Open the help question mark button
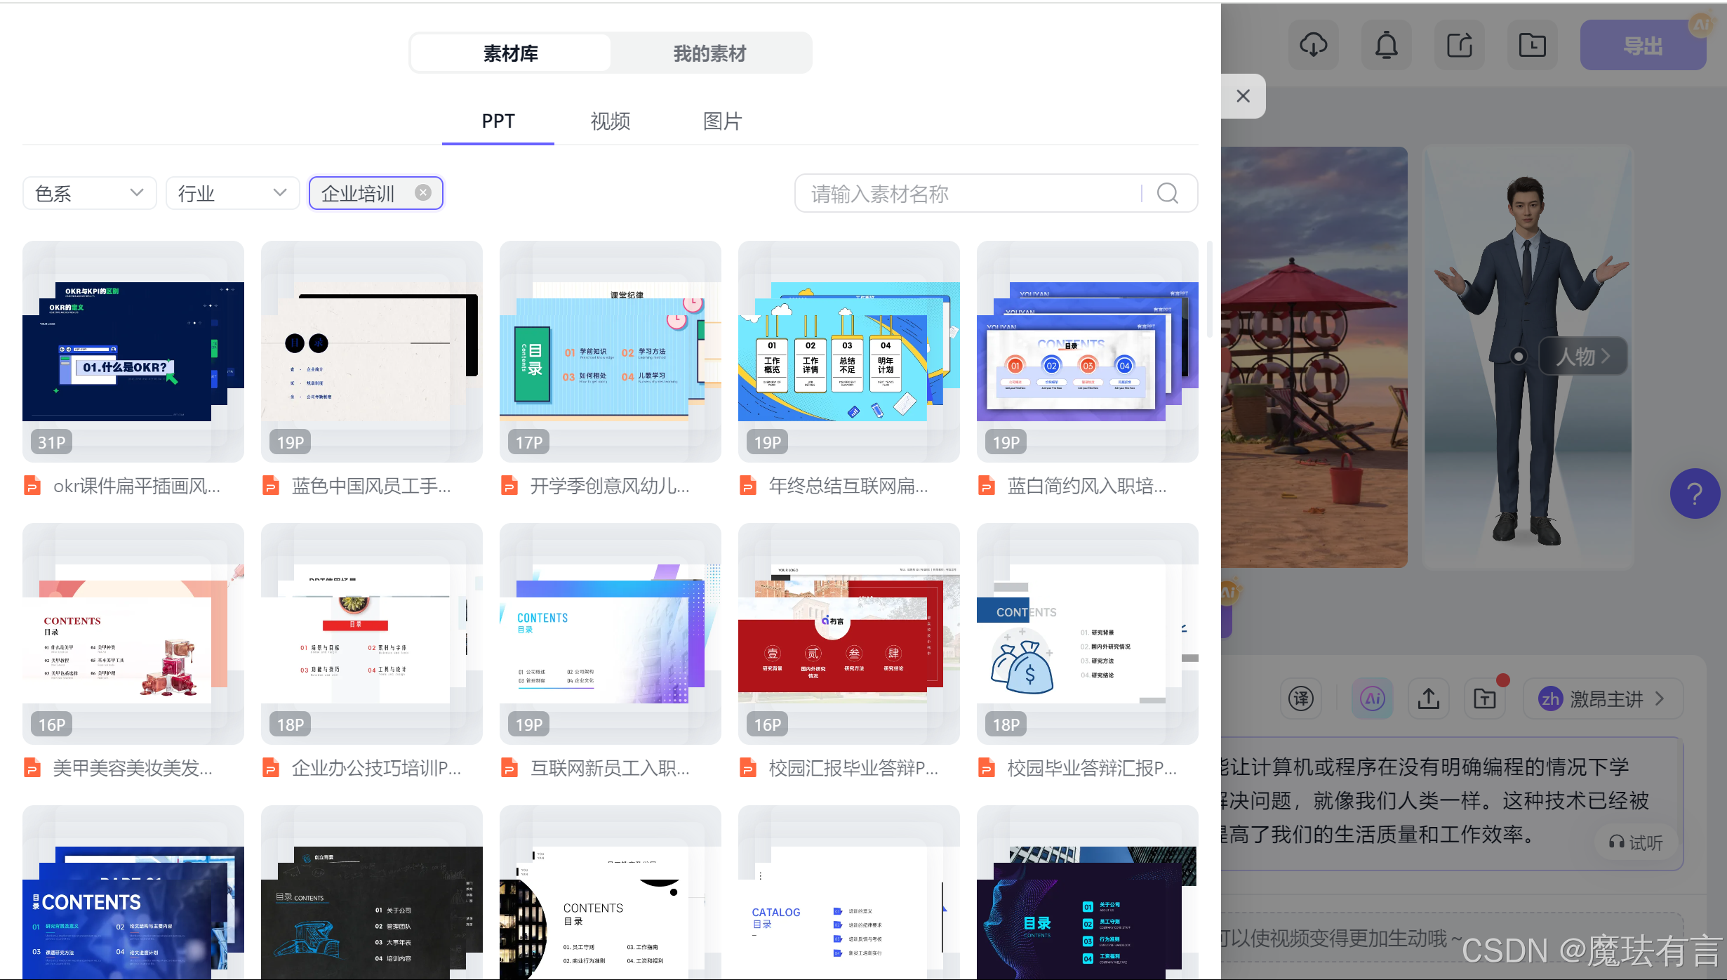Viewport: 1727px width, 980px height. pos(1695,494)
